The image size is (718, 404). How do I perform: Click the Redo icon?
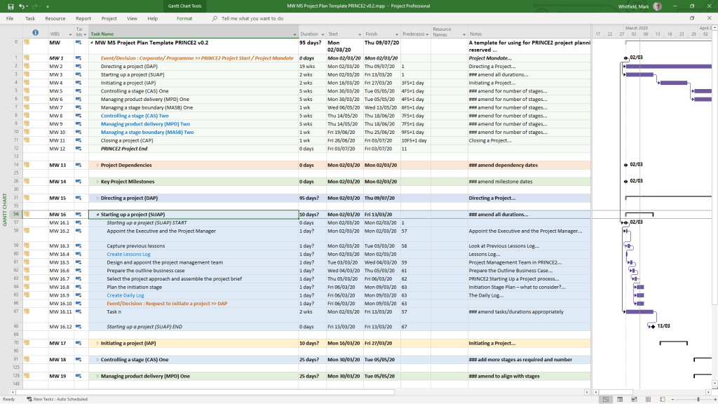(34, 6)
